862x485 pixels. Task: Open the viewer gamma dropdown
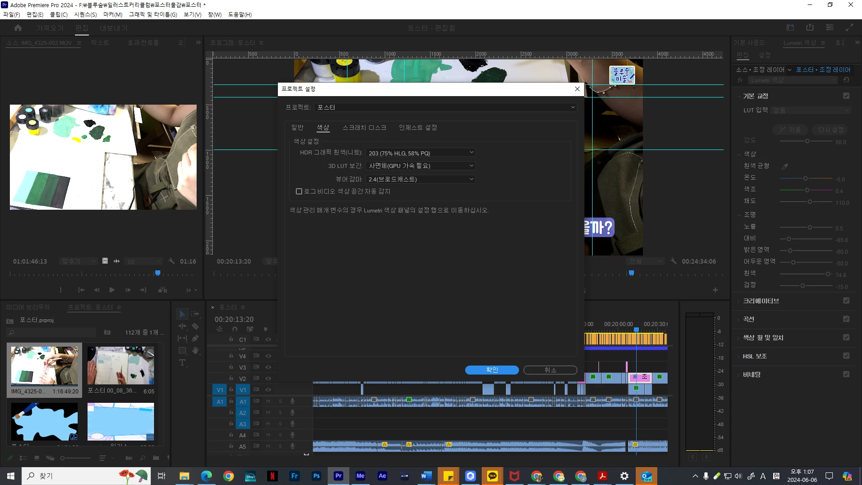(420, 179)
